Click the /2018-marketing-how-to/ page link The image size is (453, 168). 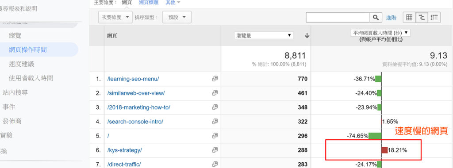(x=138, y=107)
